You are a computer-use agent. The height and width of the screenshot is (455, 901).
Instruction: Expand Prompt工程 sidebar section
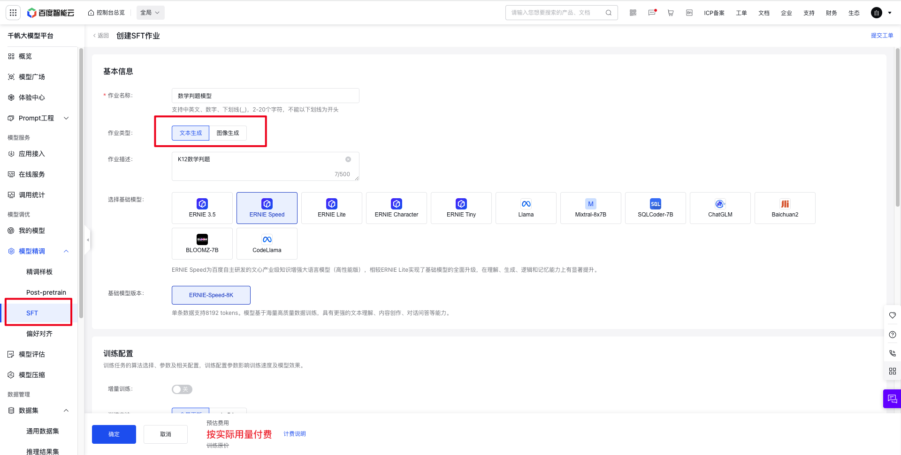pos(39,118)
